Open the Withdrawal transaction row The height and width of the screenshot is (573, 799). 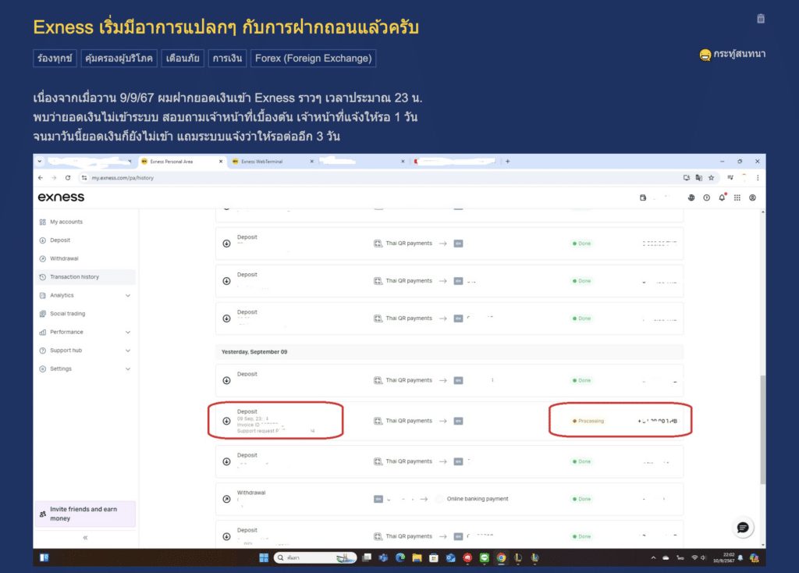[449, 499]
